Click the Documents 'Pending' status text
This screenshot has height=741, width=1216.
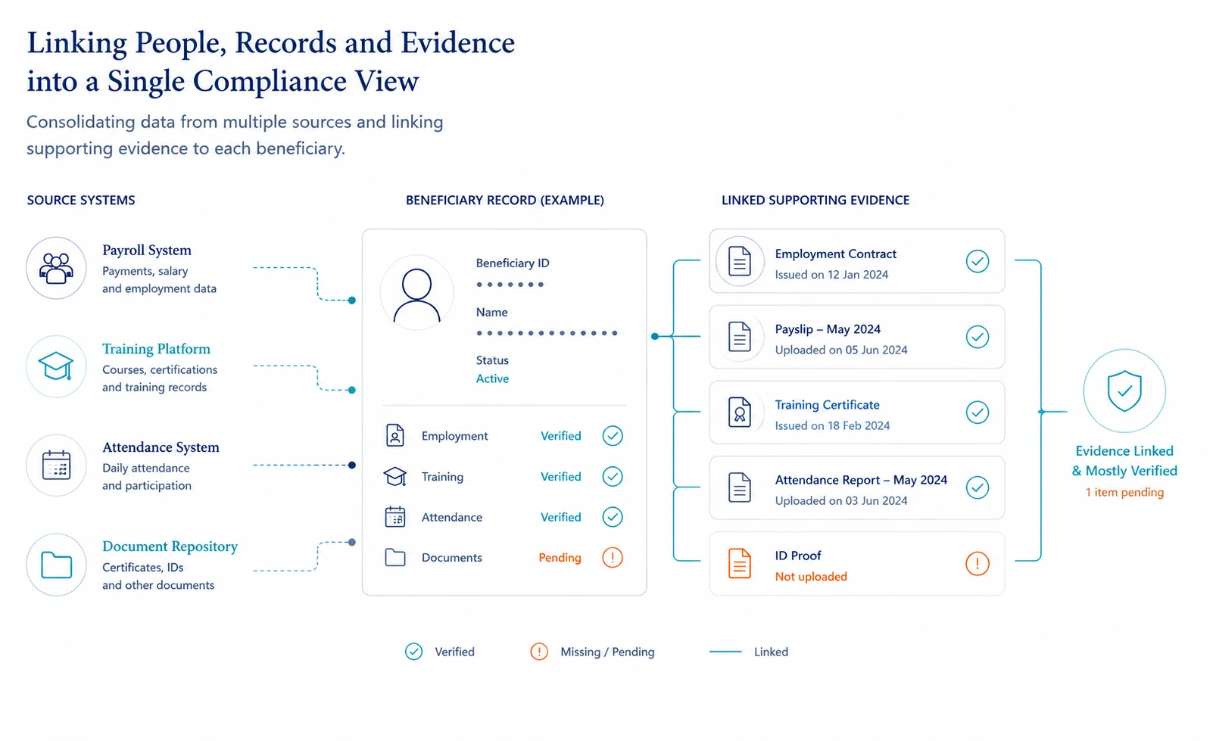(x=560, y=558)
